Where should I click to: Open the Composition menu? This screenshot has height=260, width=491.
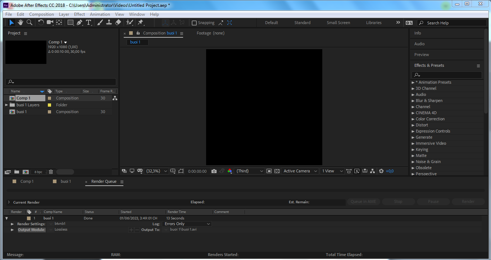(41, 14)
